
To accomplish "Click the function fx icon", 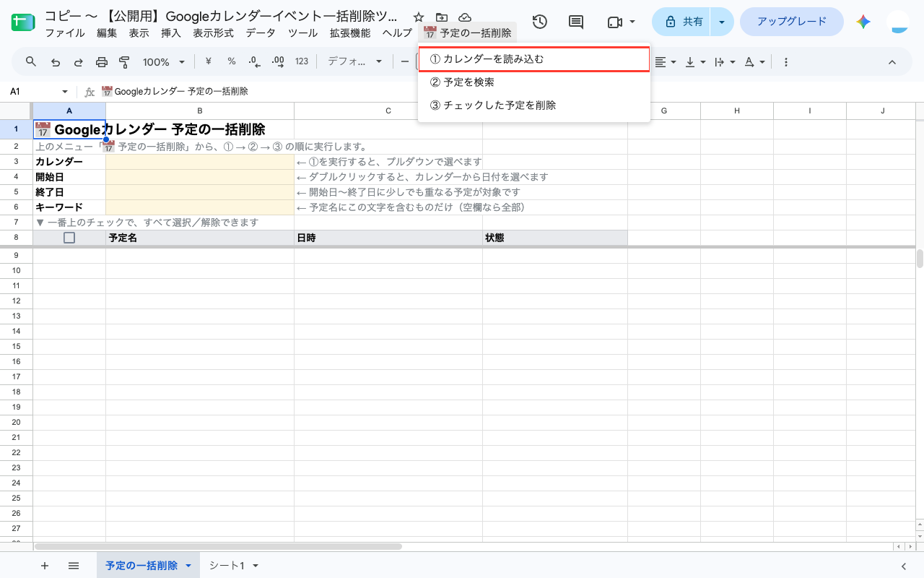I will pyautogui.click(x=90, y=92).
